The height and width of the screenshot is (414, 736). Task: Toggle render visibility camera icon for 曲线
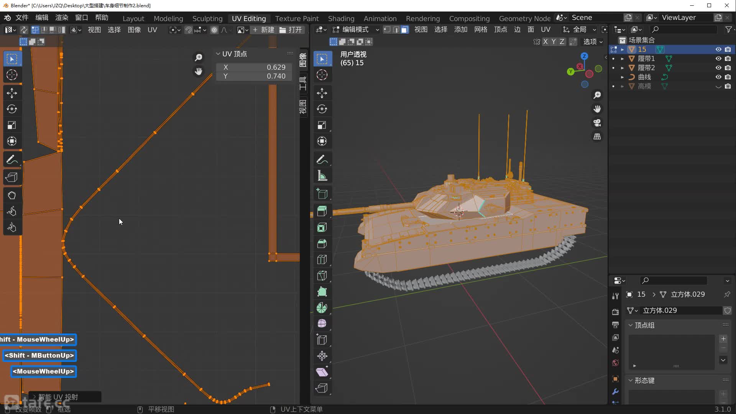(x=728, y=77)
